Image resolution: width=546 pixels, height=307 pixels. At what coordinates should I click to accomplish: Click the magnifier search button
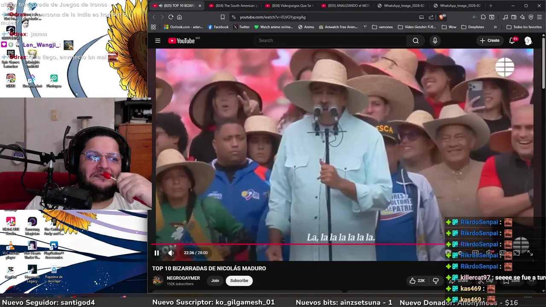pos(415,41)
